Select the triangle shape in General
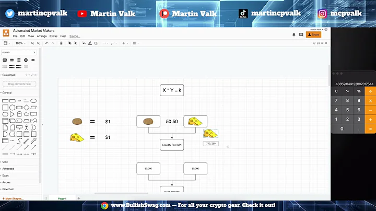This screenshot has height=211, width=376. point(12,114)
